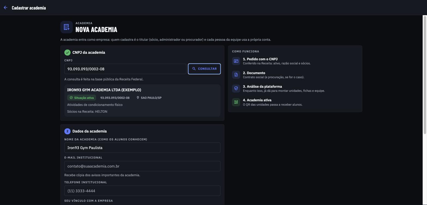Click the result card CNPJ number 93.093.093/0002-08
This screenshot has height=205, width=427.
pyautogui.click(x=115, y=98)
